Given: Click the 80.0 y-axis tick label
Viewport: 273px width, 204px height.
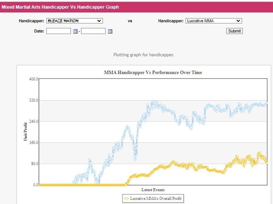Looking at the screenshot, I should click(34, 164).
